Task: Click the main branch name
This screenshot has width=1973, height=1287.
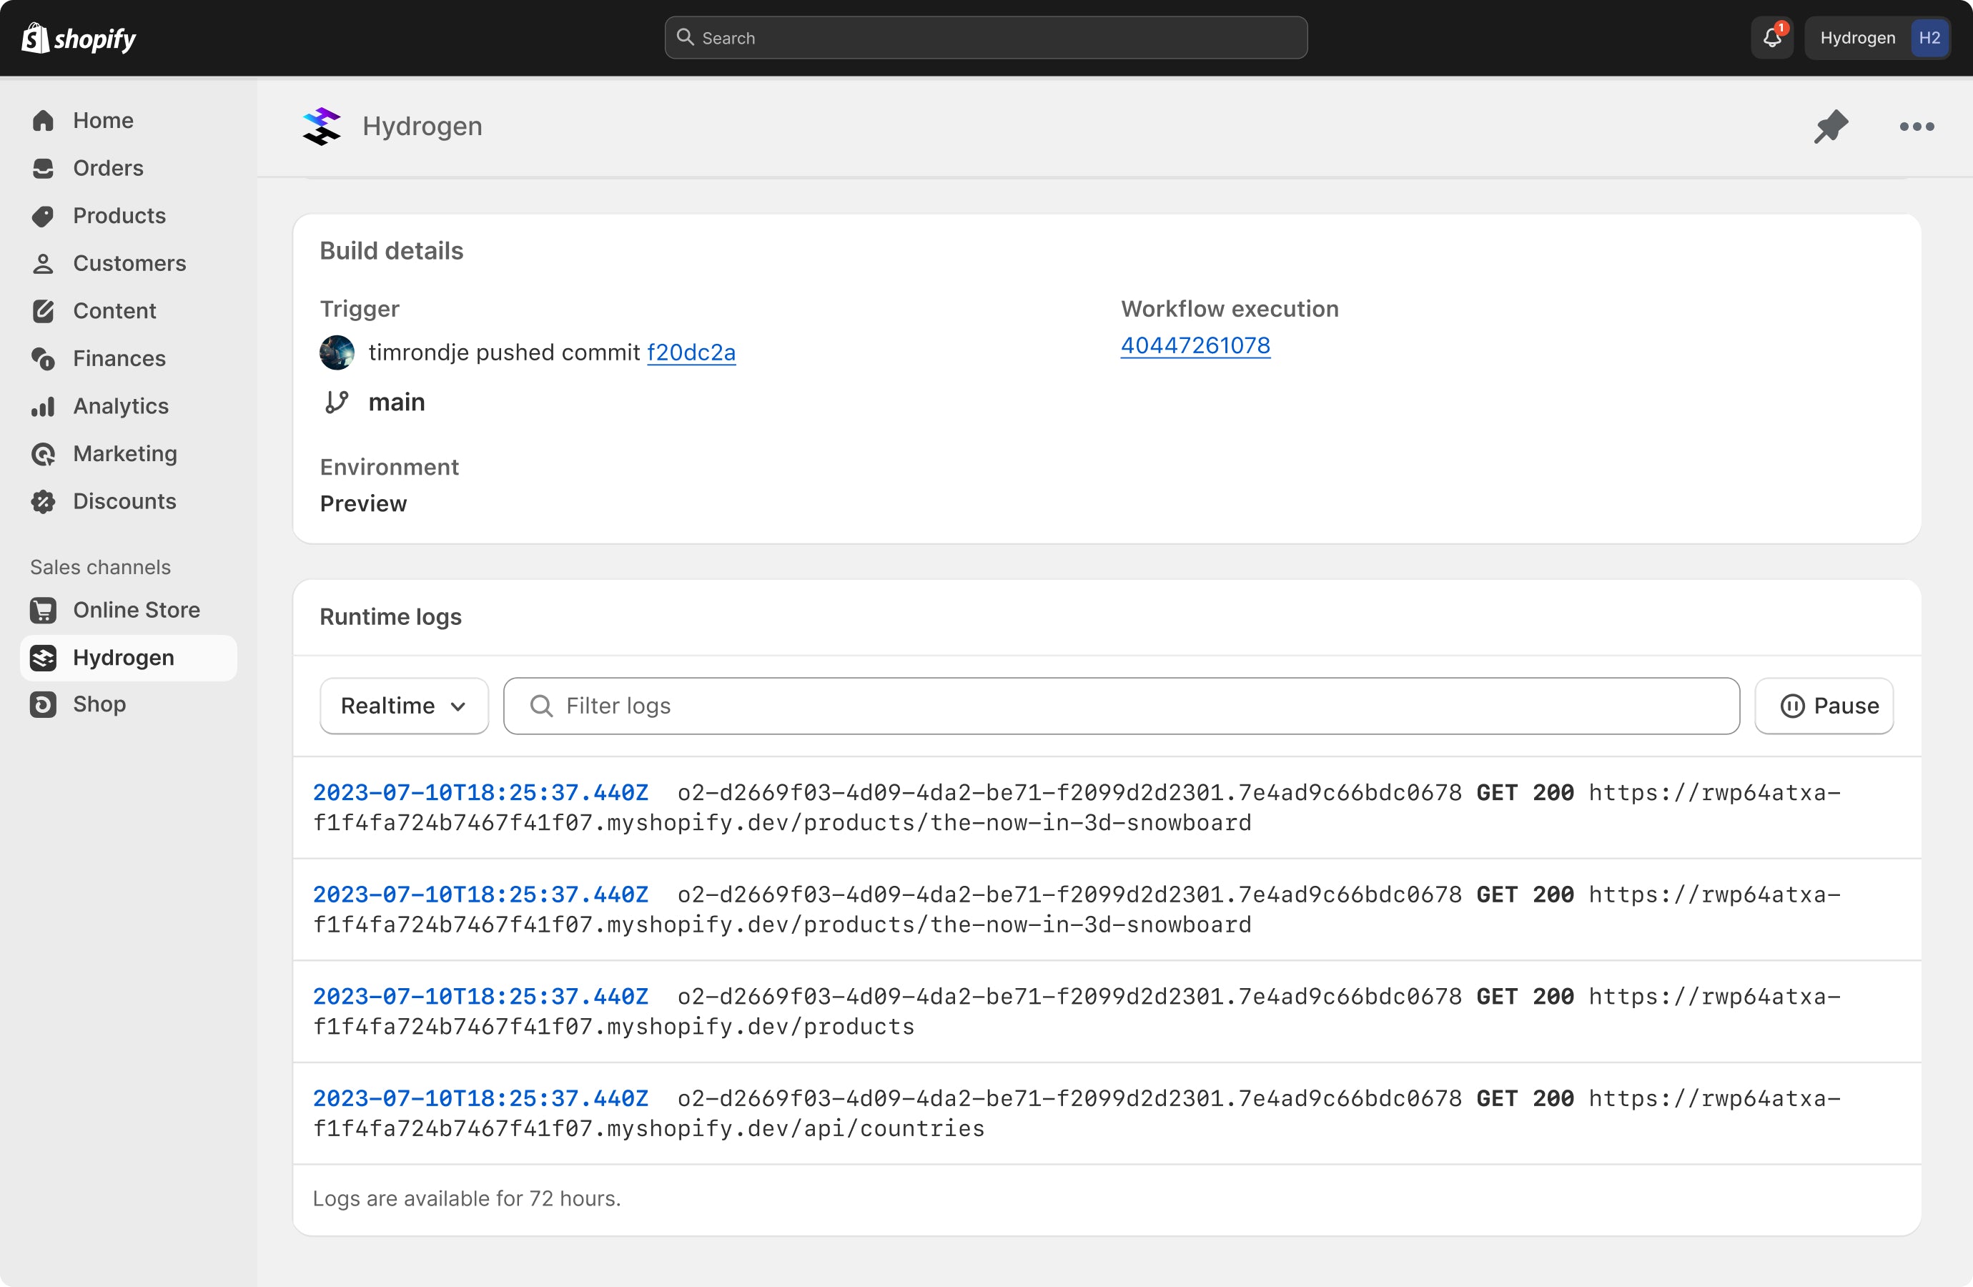Action: pyautogui.click(x=396, y=402)
